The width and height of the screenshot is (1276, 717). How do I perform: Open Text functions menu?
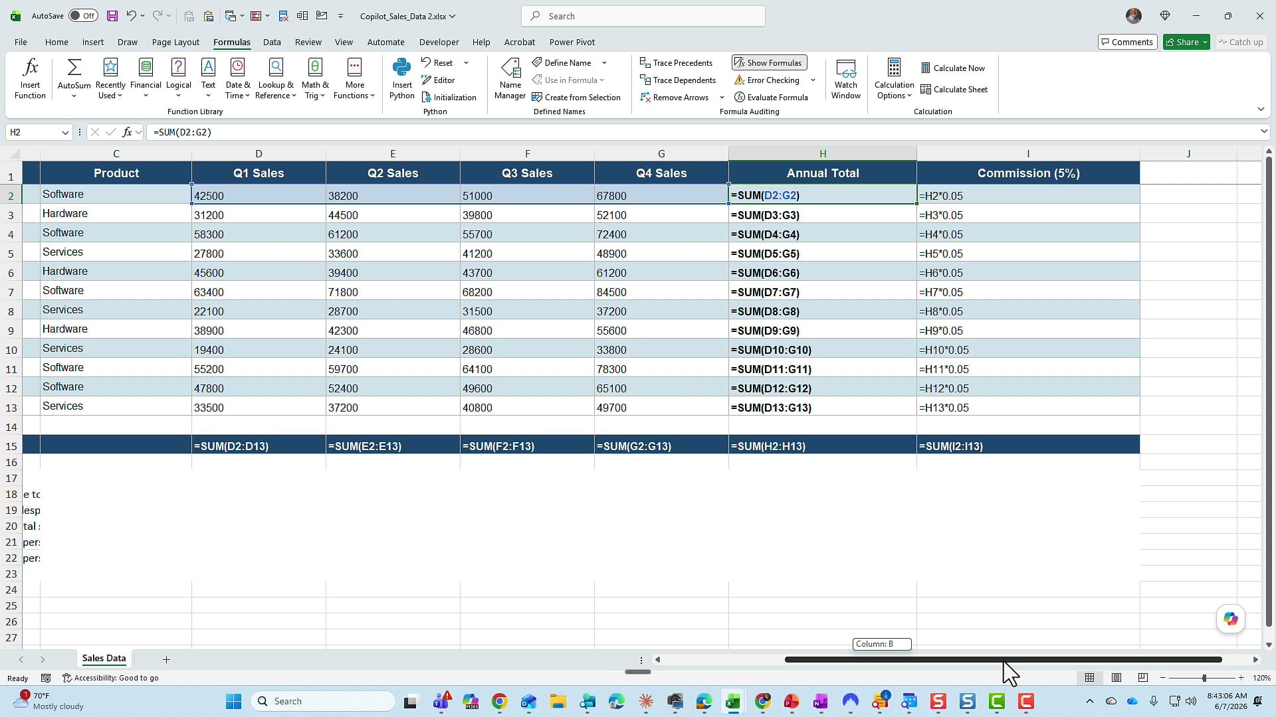[208, 78]
